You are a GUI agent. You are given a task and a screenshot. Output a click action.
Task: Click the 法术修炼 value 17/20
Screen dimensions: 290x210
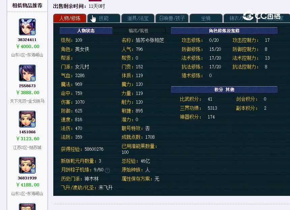pos(215,58)
